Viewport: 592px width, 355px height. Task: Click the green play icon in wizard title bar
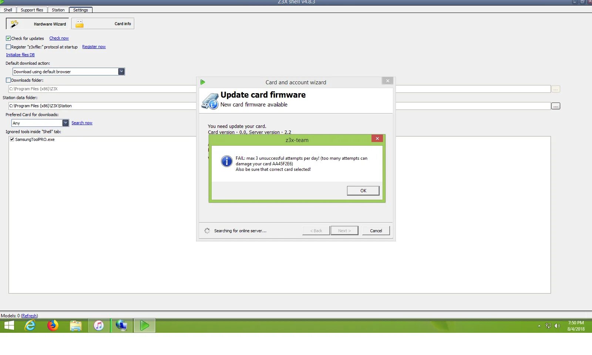203,82
